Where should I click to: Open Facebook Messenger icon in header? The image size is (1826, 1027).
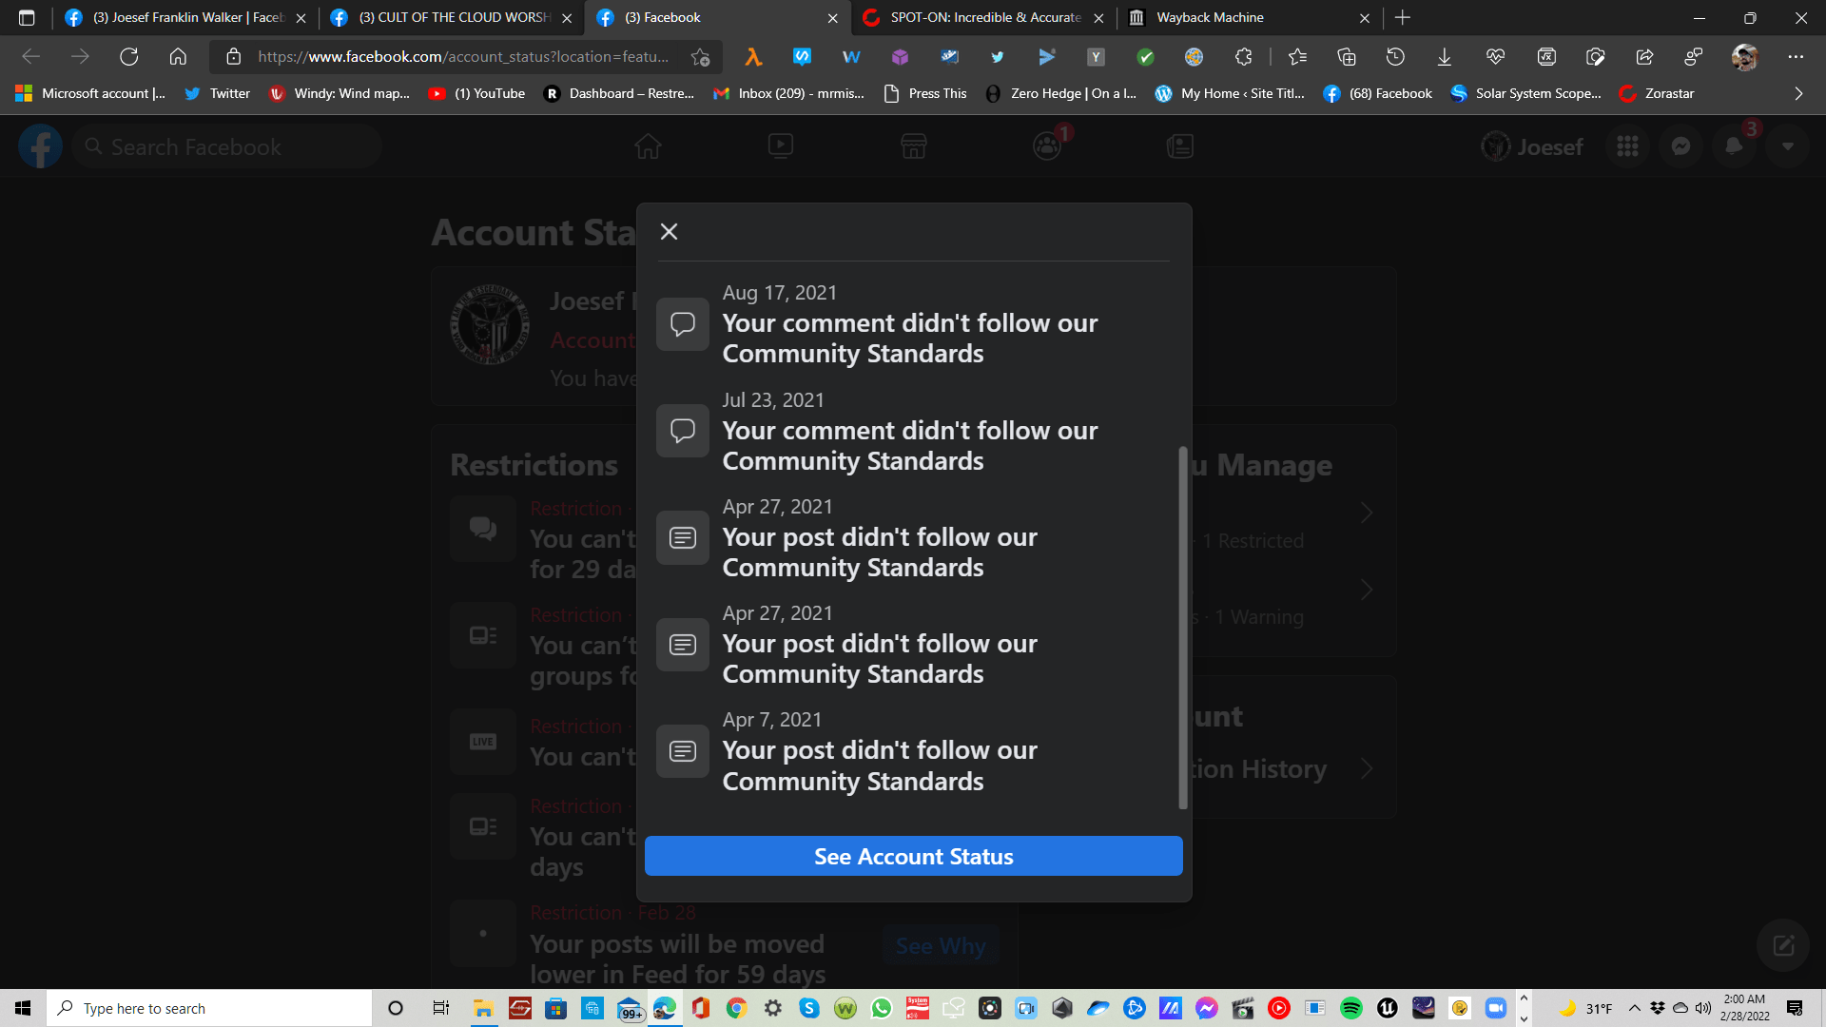coord(1680,146)
